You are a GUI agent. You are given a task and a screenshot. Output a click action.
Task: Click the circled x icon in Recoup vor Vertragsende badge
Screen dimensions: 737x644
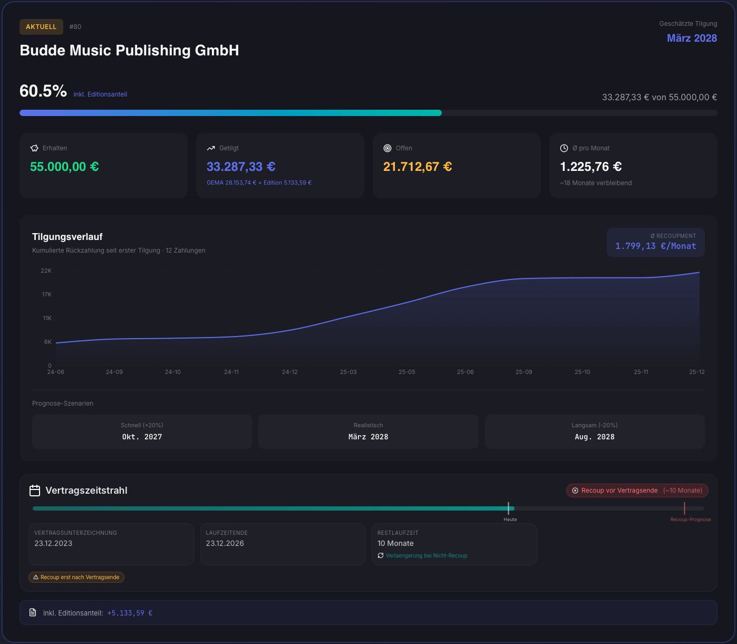coord(575,491)
